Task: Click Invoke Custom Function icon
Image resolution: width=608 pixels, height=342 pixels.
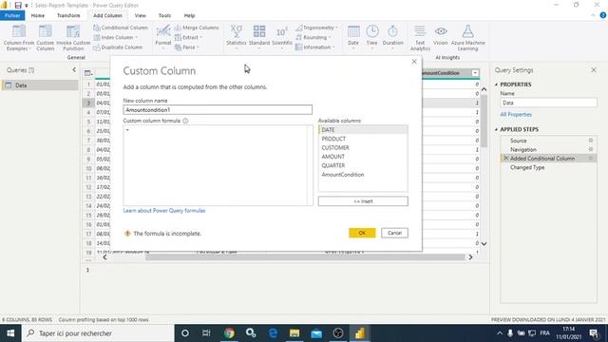Action: (73, 37)
